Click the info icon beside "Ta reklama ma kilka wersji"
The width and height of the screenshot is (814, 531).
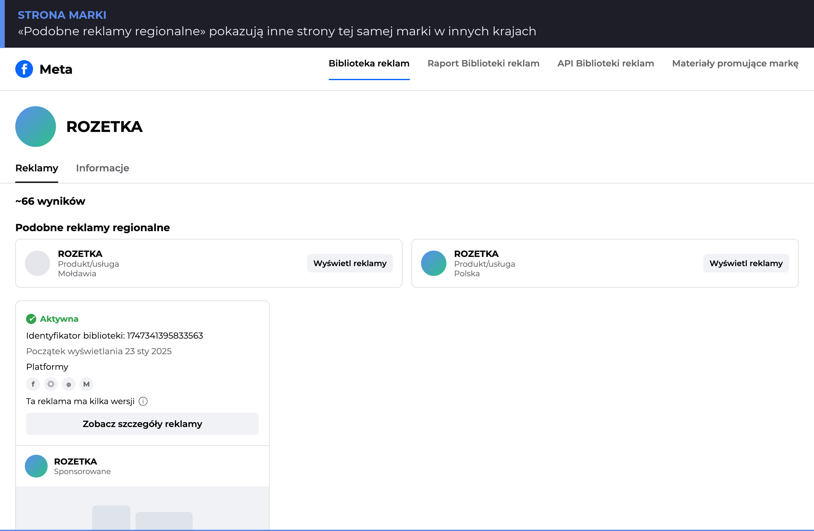pos(143,401)
